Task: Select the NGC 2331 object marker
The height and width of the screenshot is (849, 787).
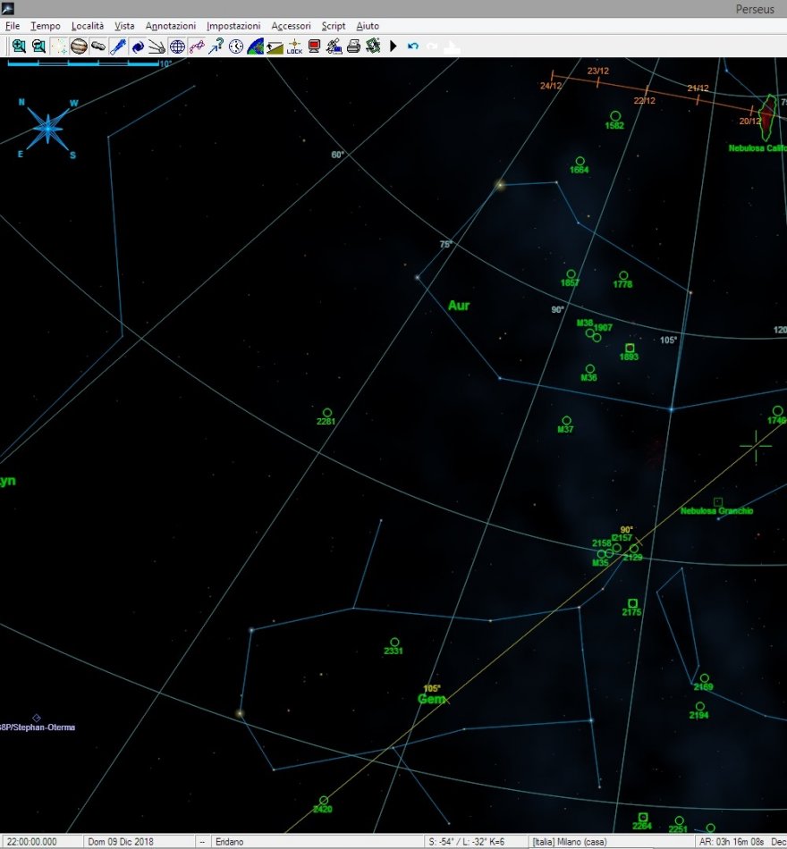Action: [x=394, y=643]
